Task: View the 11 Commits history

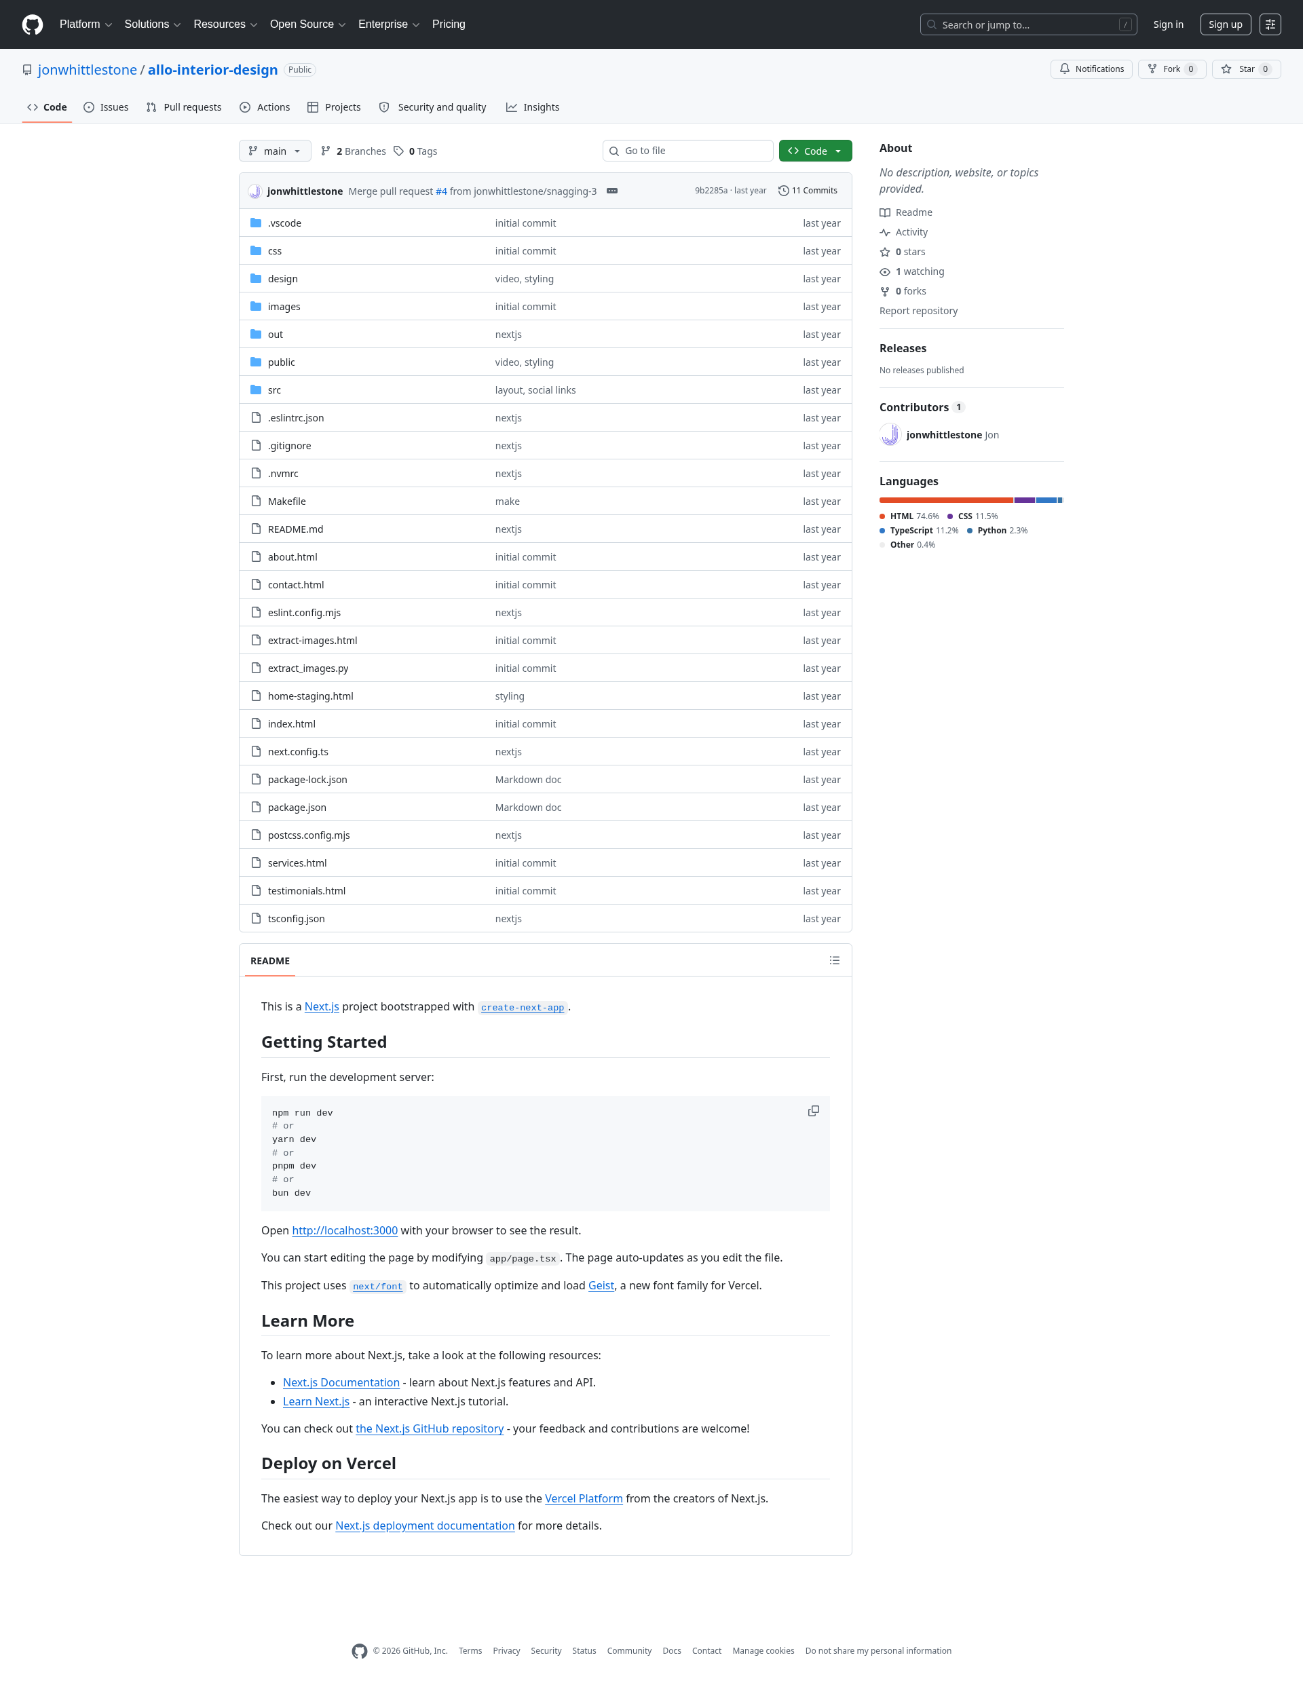Action: coord(808,191)
